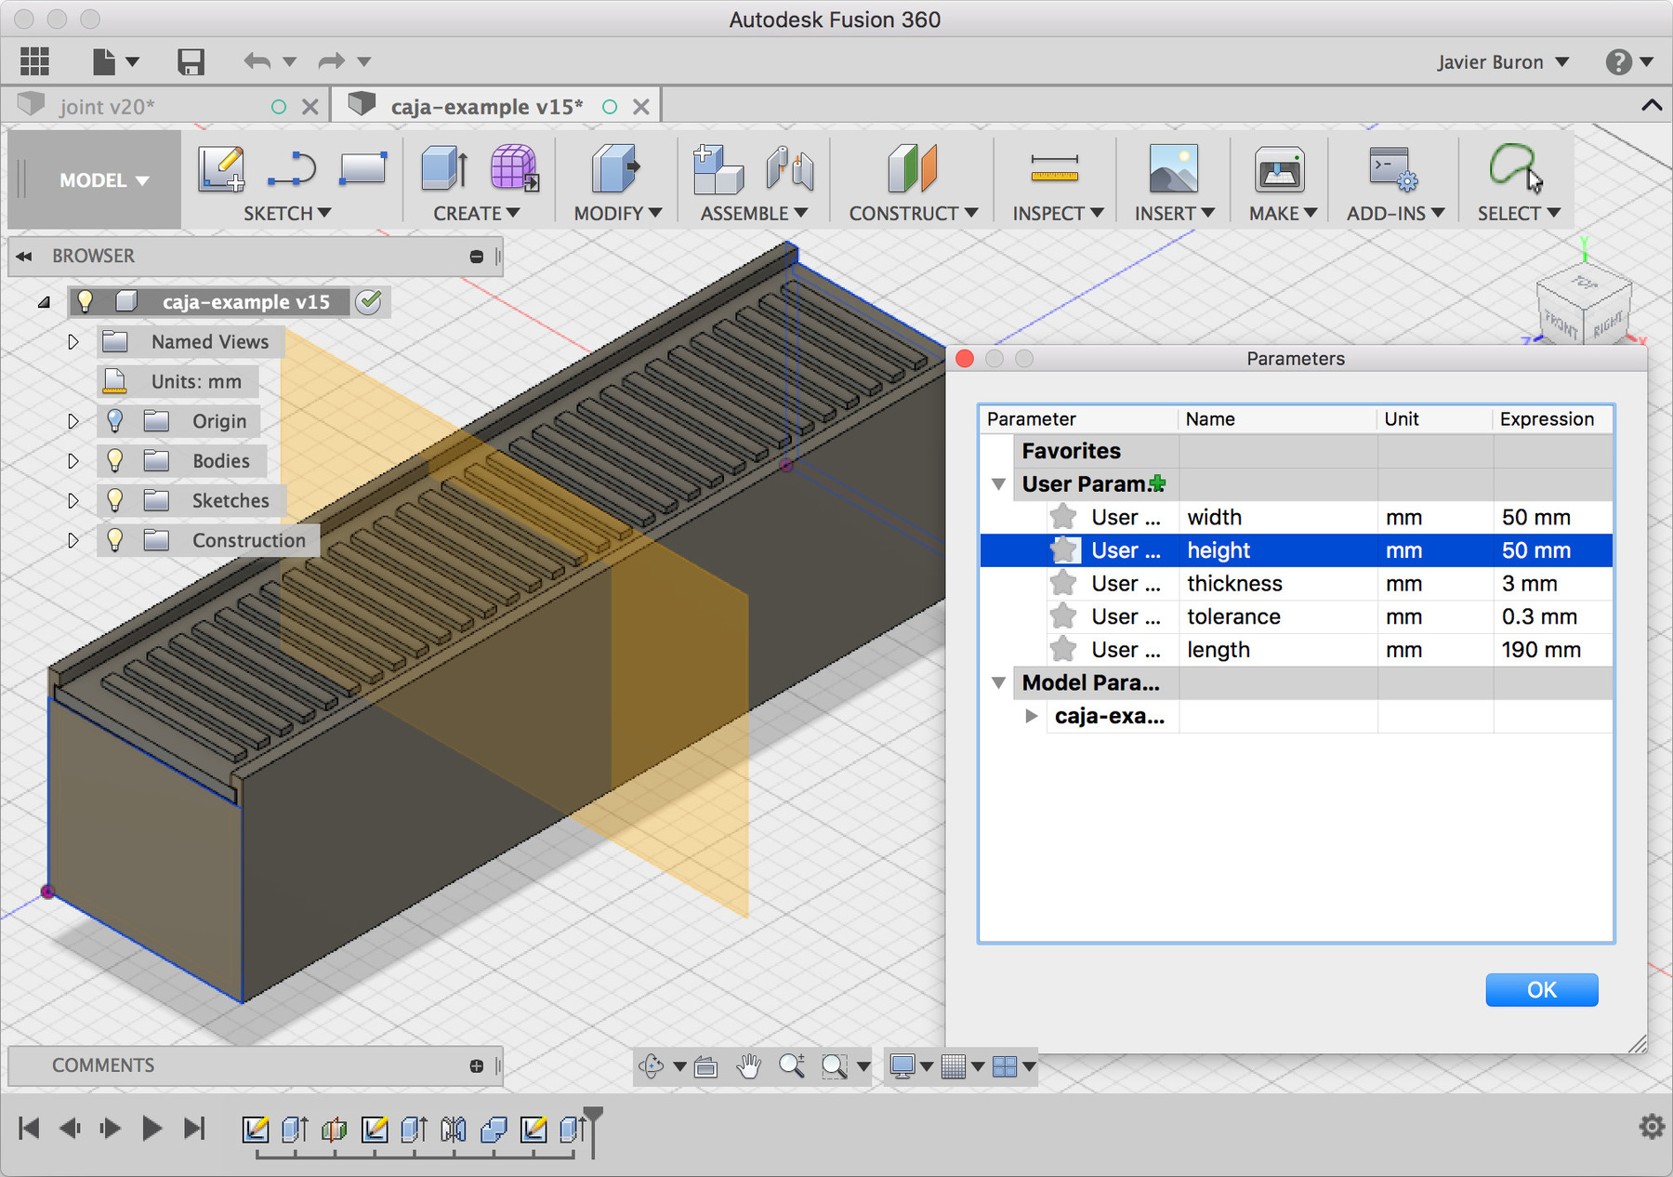The width and height of the screenshot is (1673, 1177).
Task: Toggle favorite star for width parameter
Action: [x=1063, y=517]
